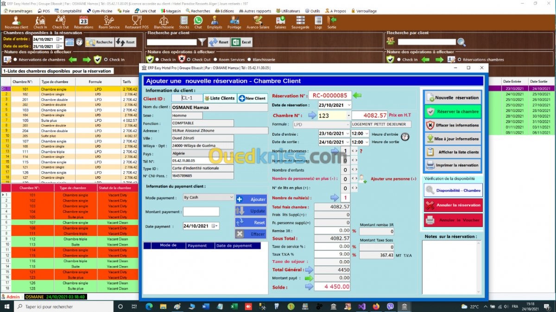Click the Montant payement input field

click(x=201, y=212)
